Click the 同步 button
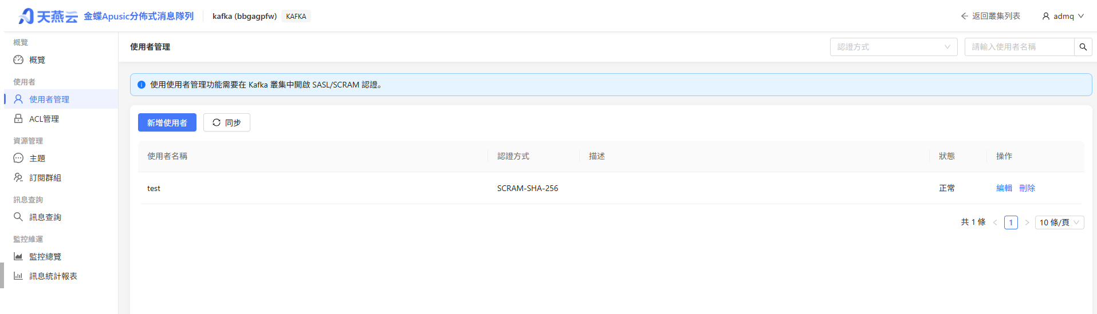The height and width of the screenshot is (314, 1097). (x=227, y=122)
